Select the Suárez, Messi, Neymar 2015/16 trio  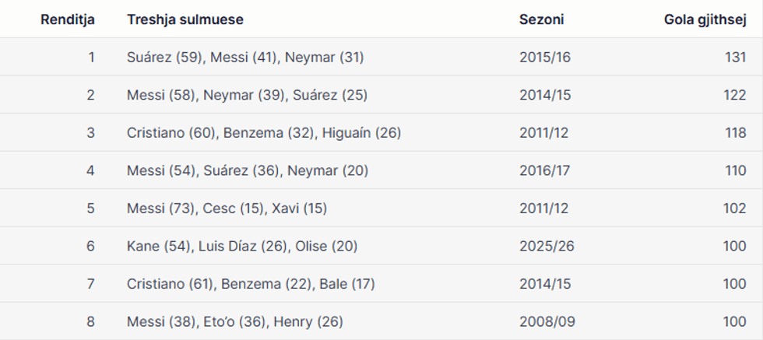pyautogui.click(x=245, y=57)
